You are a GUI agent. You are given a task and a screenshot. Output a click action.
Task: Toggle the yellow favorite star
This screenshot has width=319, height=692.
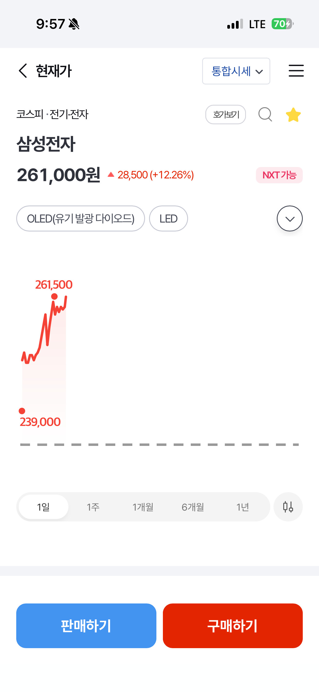(x=293, y=115)
